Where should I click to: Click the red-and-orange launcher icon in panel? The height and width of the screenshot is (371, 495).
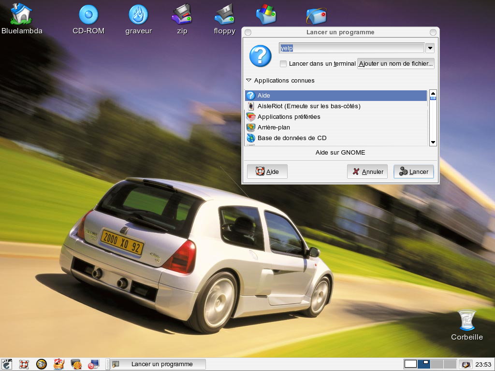click(58, 364)
